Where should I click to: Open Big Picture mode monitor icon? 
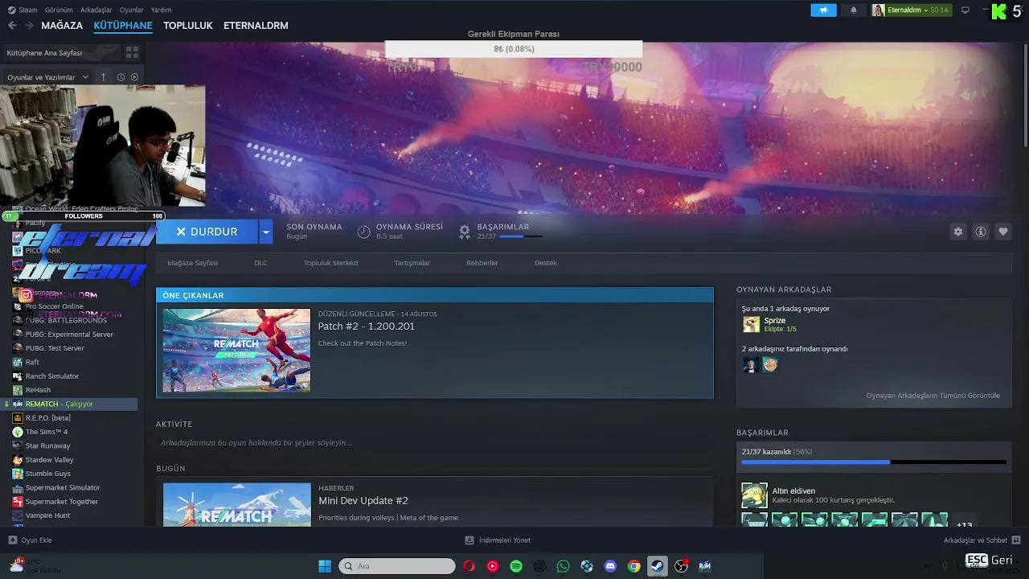tap(965, 10)
